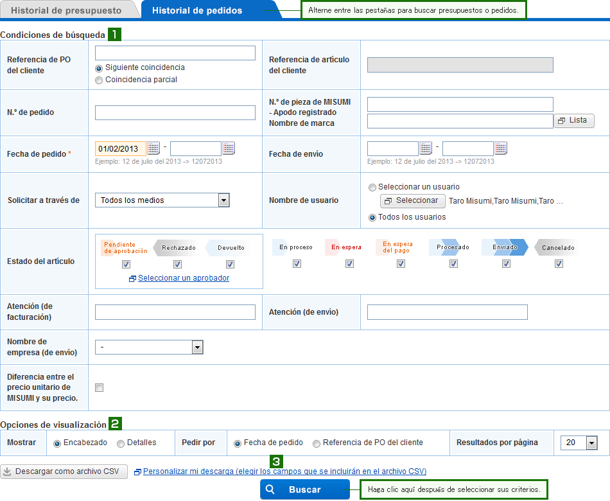The height and width of the screenshot is (501, 610).
Task: Focus the Atención (de envío) field
Action: (x=448, y=312)
